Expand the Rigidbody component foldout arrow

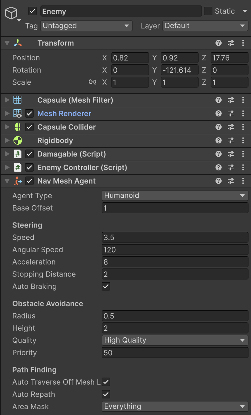point(7,141)
